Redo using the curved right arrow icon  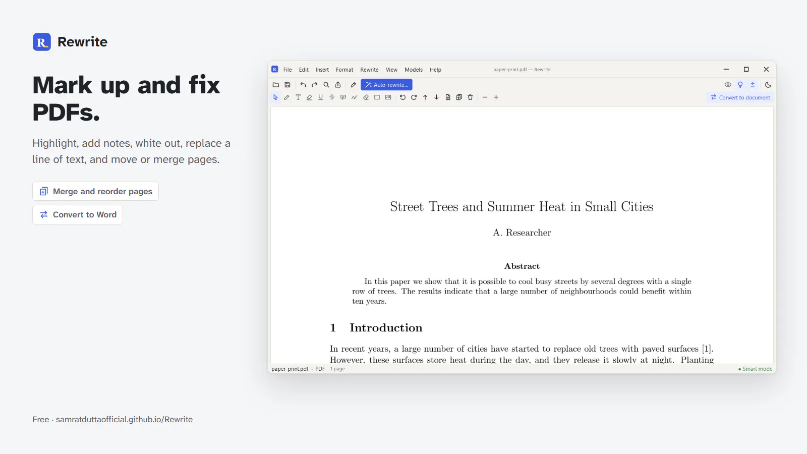tap(315, 85)
